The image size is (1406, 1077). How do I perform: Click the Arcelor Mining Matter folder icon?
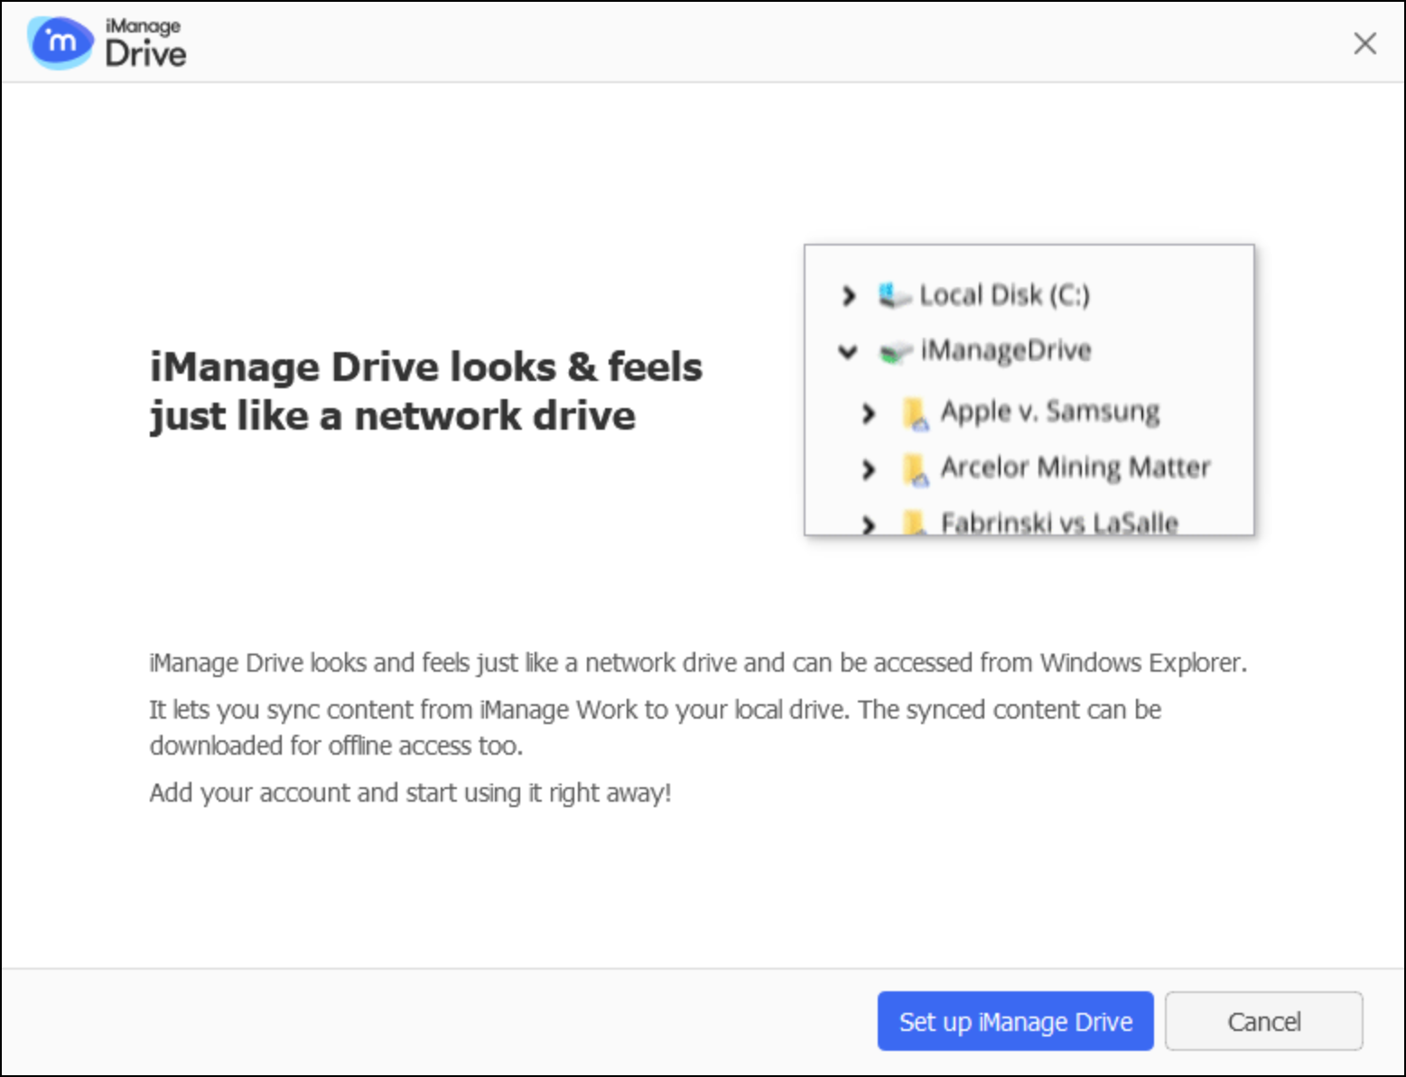[x=916, y=469]
